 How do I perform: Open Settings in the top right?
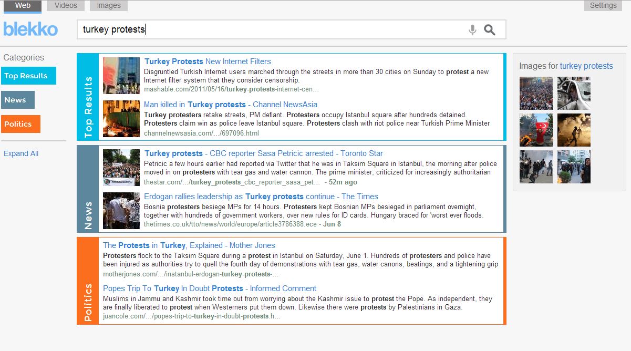point(603,6)
